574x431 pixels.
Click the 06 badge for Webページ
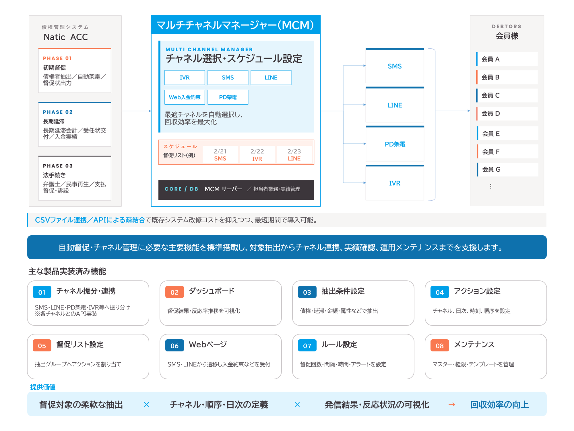(174, 346)
